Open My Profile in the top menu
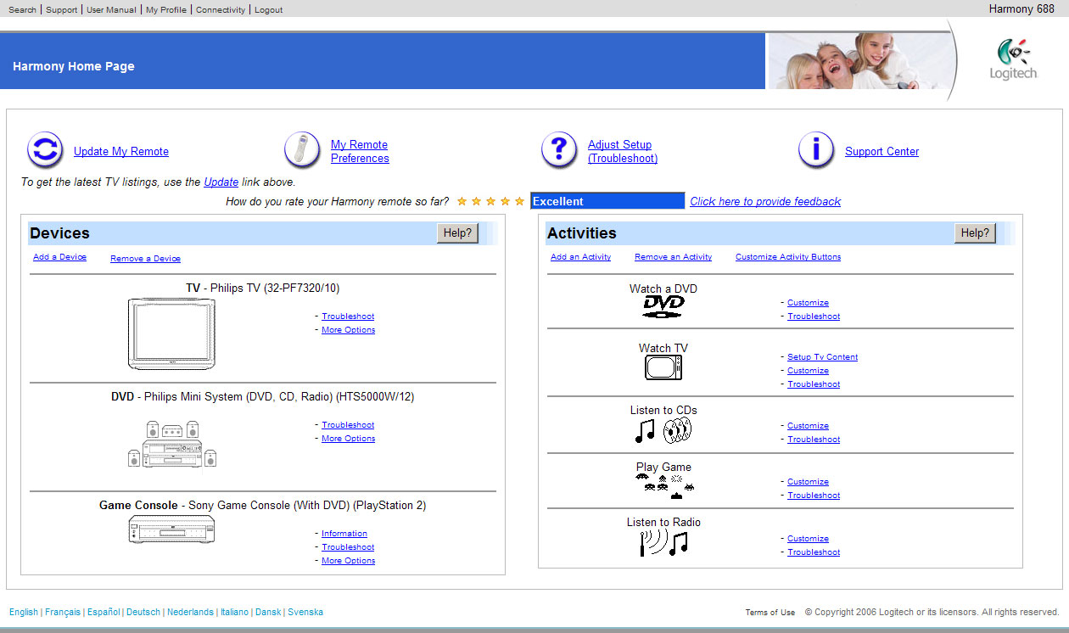 click(x=166, y=10)
